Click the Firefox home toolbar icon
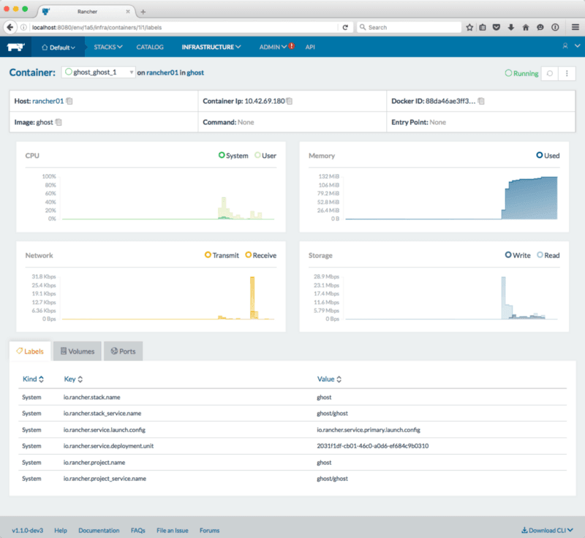 [x=525, y=27]
